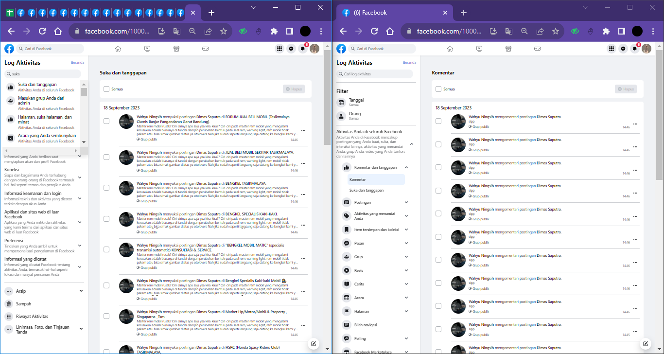Select Suka dan tanggapan in right sidebar
Screen dimensions: 664x354
click(376, 190)
